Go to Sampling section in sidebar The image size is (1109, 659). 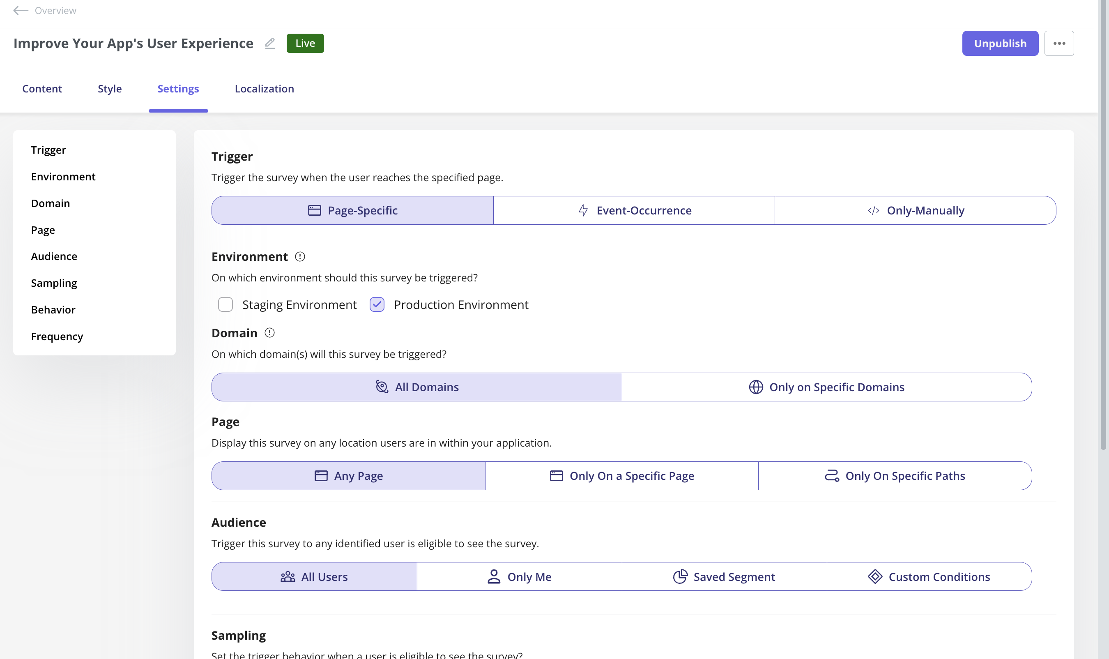pyautogui.click(x=54, y=283)
